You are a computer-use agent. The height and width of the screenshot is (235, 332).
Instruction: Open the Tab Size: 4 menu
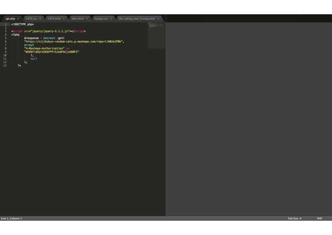pyautogui.click(x=294, y=218)
